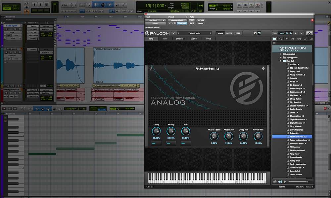The image size is (331, 198).
Task: Toggle the COMPARE button
Action: tap(182, 23)
